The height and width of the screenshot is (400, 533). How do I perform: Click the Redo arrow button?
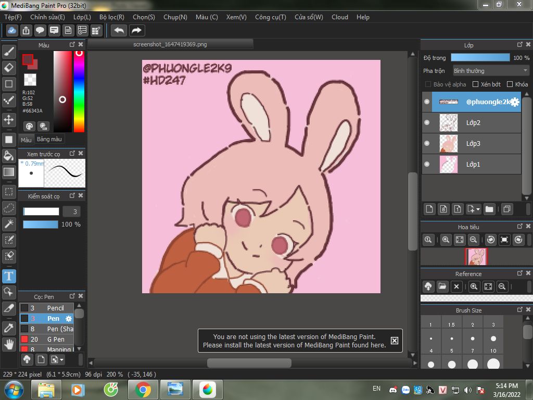(x=137, y=30)
